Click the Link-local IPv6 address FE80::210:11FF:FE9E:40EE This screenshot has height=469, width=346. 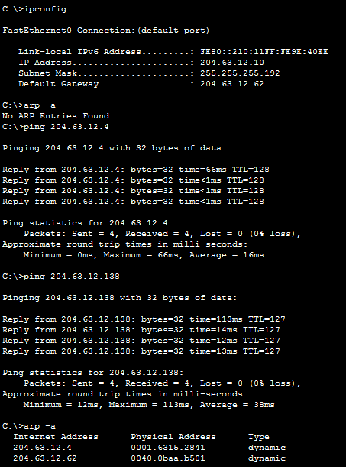click(x=264, y=52)
